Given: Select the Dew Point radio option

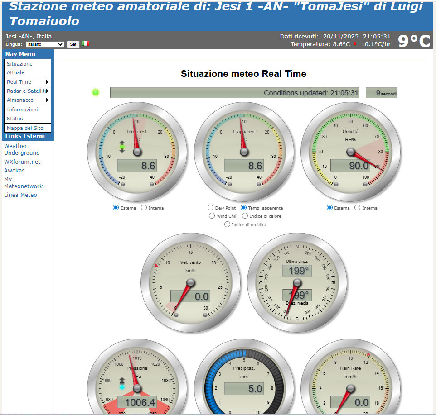Looking at the screenshot, I should pyautogui.click(x=210, y=208).
